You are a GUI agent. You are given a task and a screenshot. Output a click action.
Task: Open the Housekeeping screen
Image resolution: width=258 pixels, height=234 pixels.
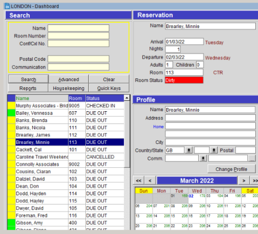point(69,88)
